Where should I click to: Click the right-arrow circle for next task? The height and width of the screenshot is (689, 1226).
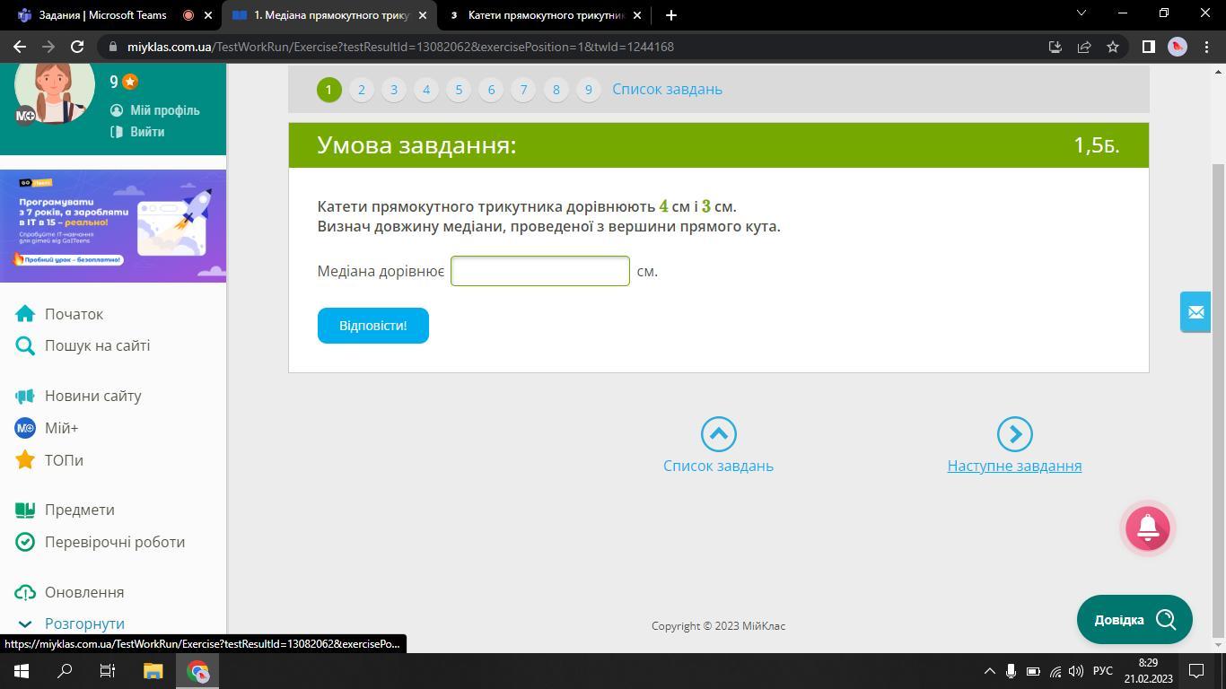pos(1014,434)
